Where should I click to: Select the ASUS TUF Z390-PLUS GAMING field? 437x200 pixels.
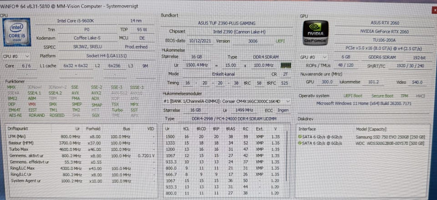(226, 23)
